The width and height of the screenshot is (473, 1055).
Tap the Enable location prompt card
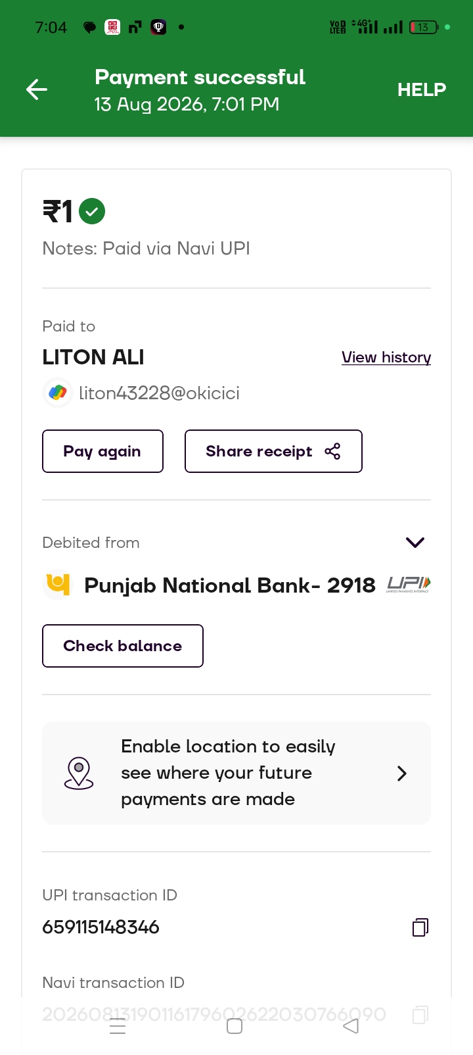236,773
